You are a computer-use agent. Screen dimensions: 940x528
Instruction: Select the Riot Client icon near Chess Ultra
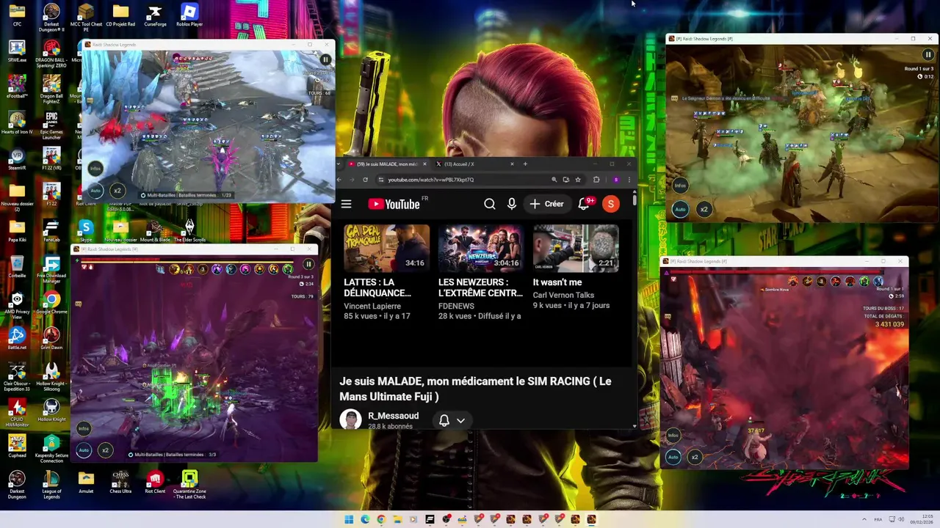(155, 483)
